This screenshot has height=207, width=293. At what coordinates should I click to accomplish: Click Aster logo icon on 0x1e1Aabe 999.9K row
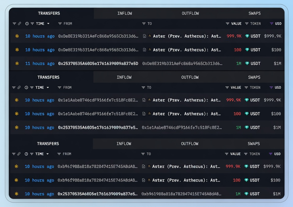coord(150,100)
